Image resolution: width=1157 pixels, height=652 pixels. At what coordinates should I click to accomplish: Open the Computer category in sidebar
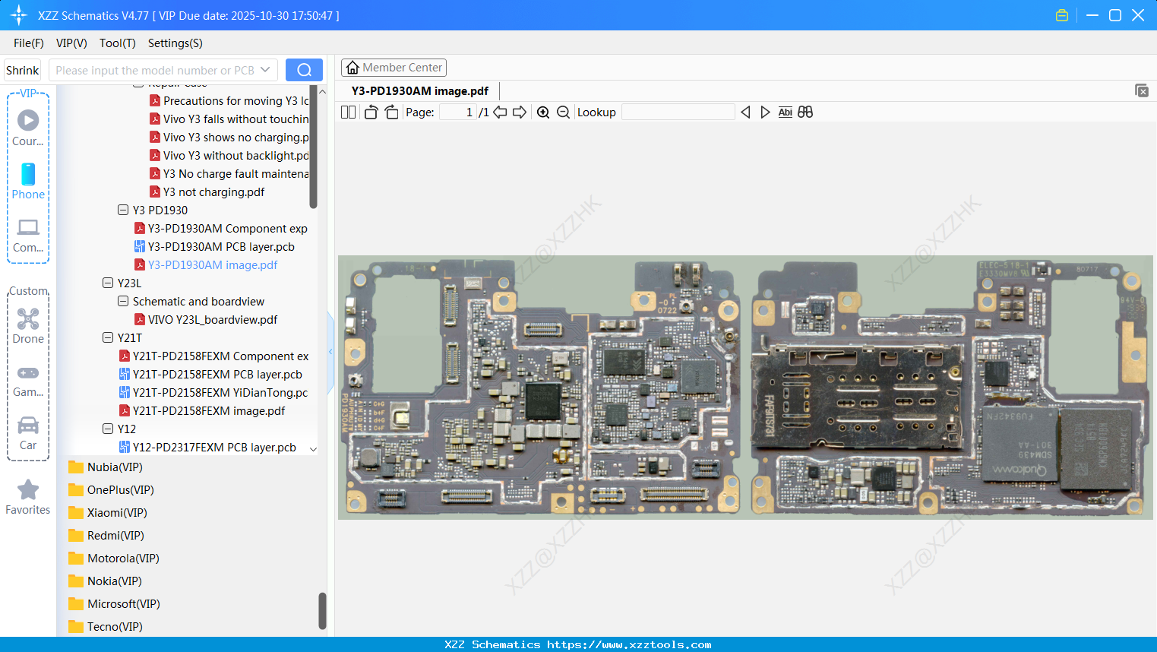point(28,235)
